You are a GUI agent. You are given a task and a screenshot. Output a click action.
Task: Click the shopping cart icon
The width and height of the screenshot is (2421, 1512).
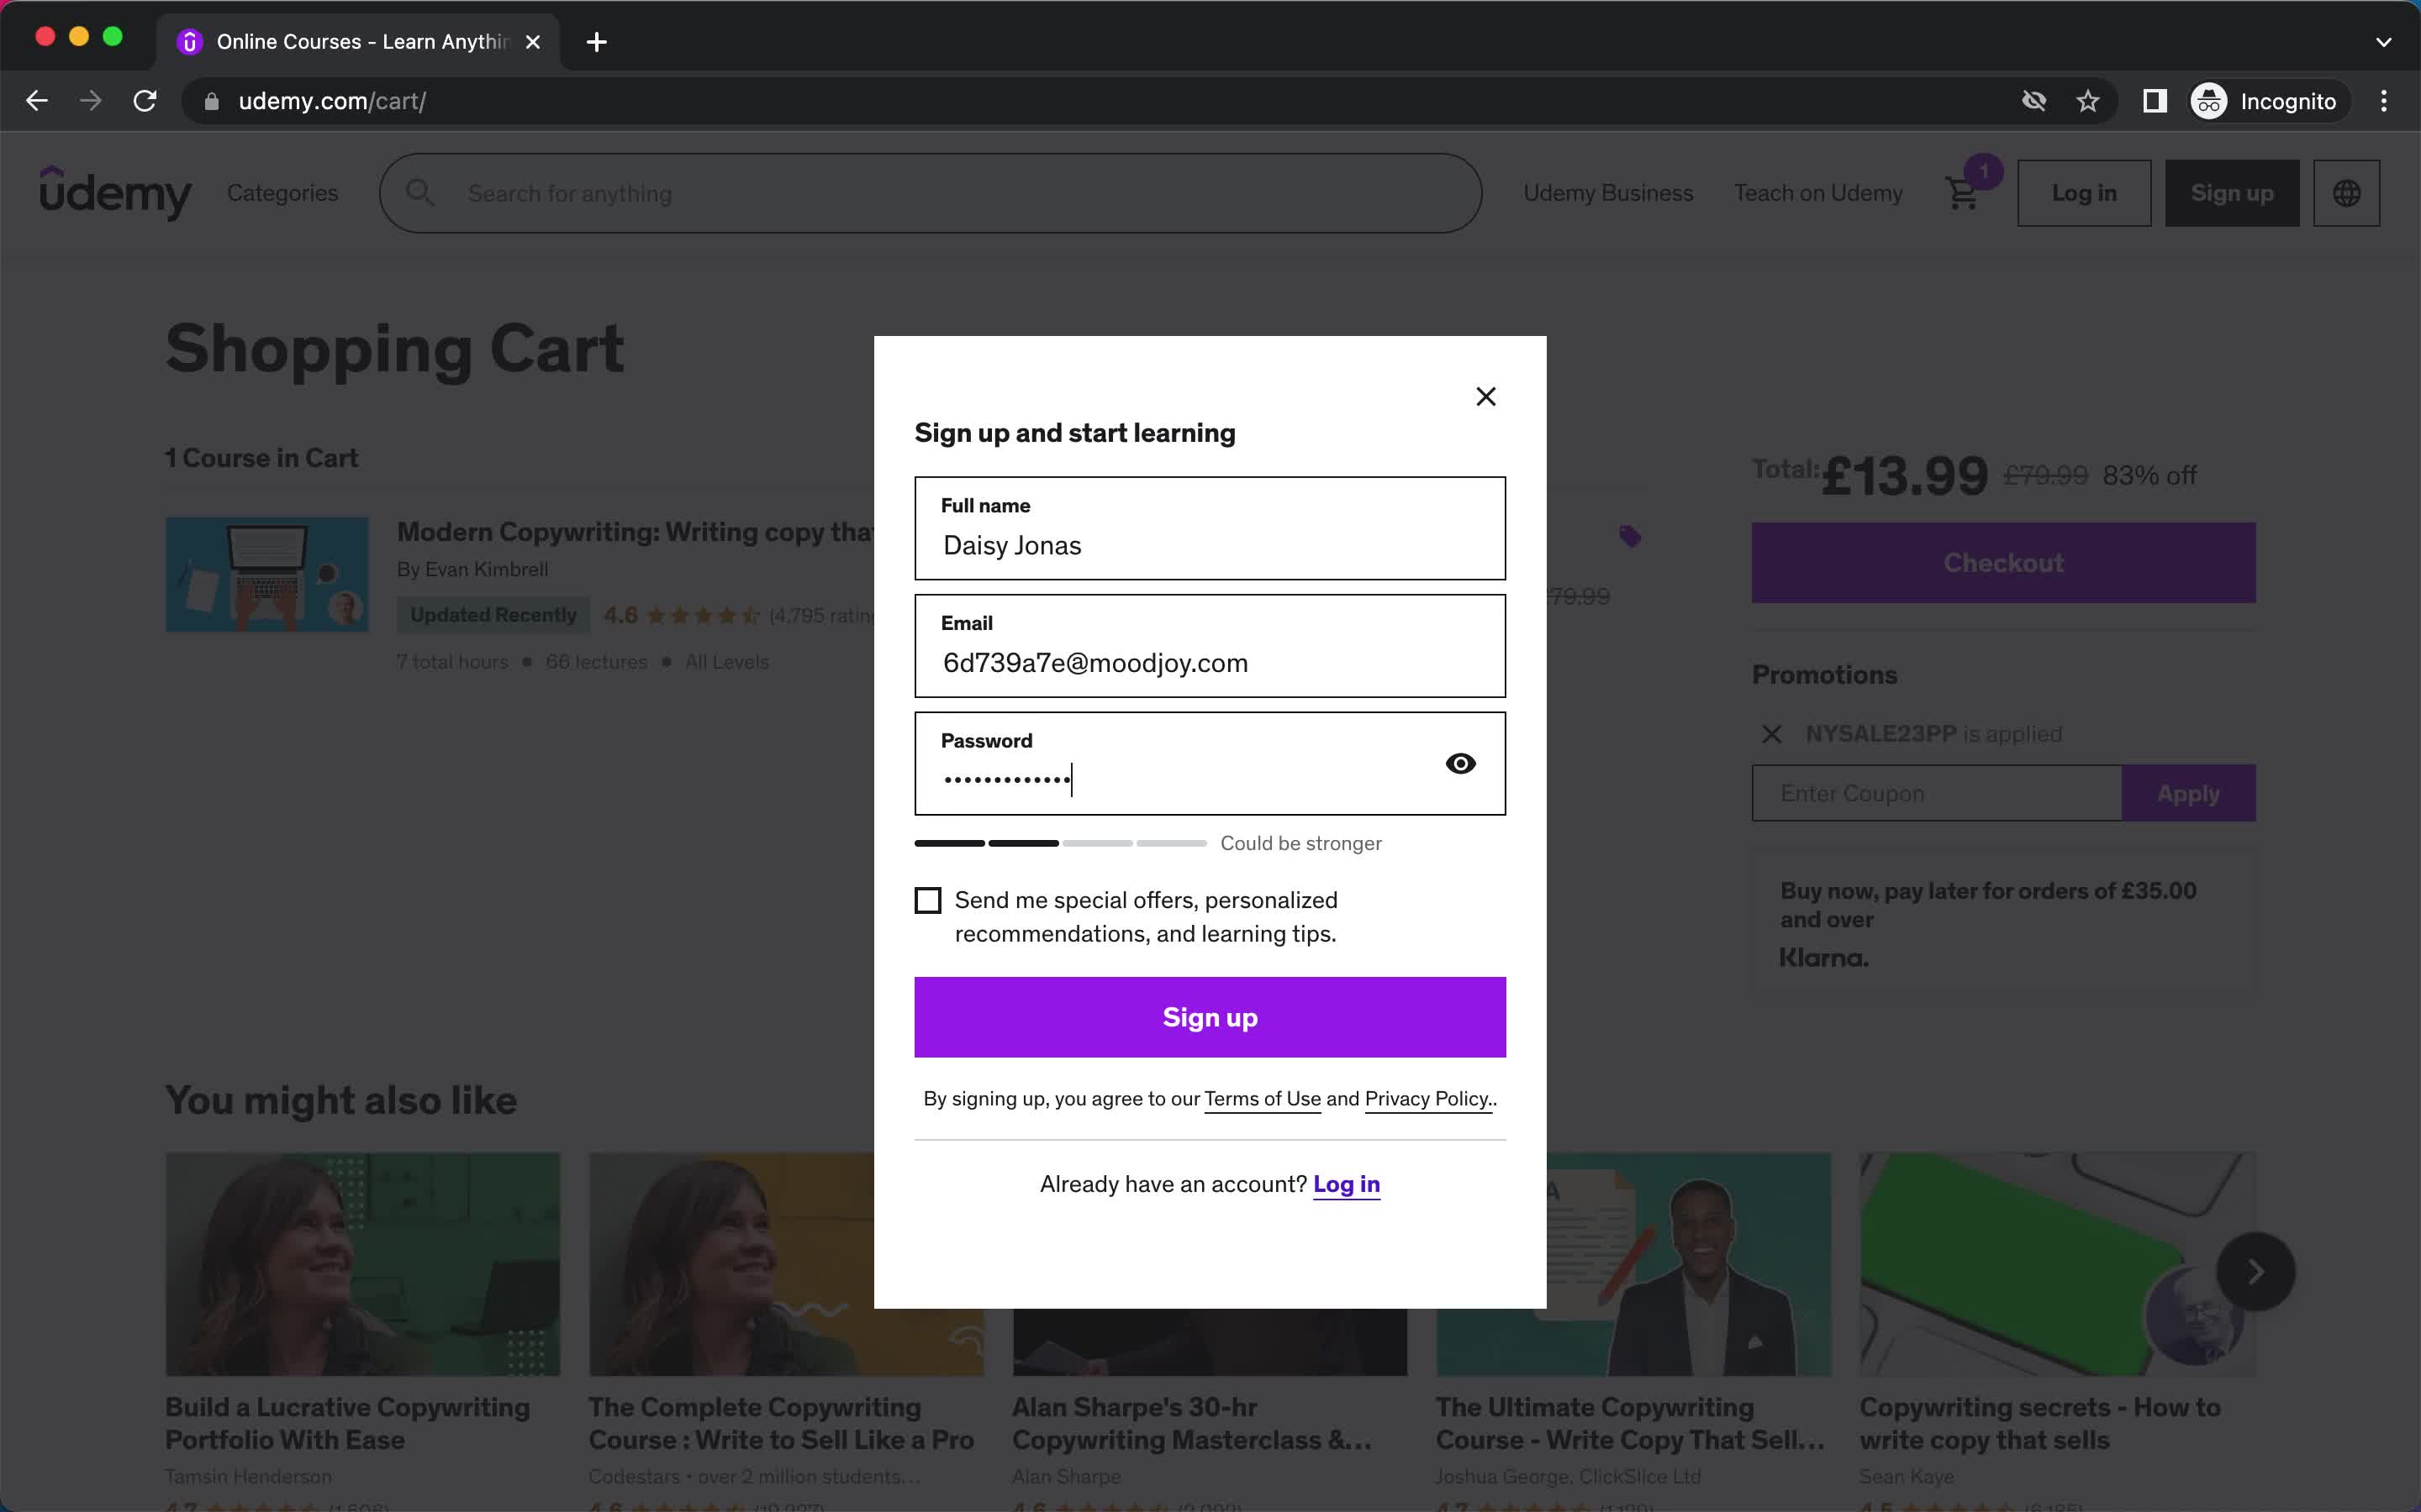click(1963, 193)
